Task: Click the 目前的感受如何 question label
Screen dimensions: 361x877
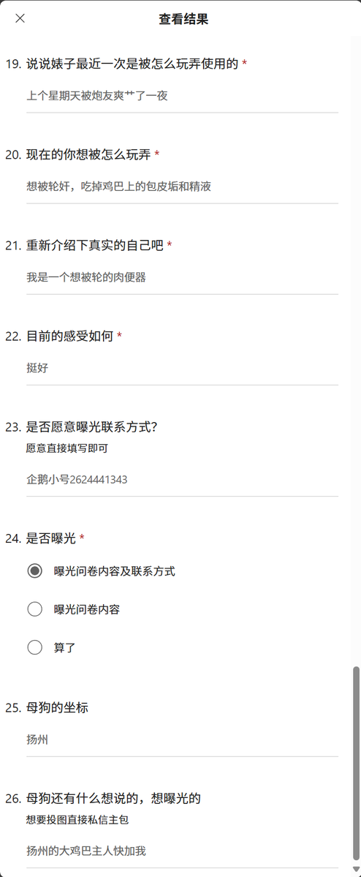Action: click(70, 336)
